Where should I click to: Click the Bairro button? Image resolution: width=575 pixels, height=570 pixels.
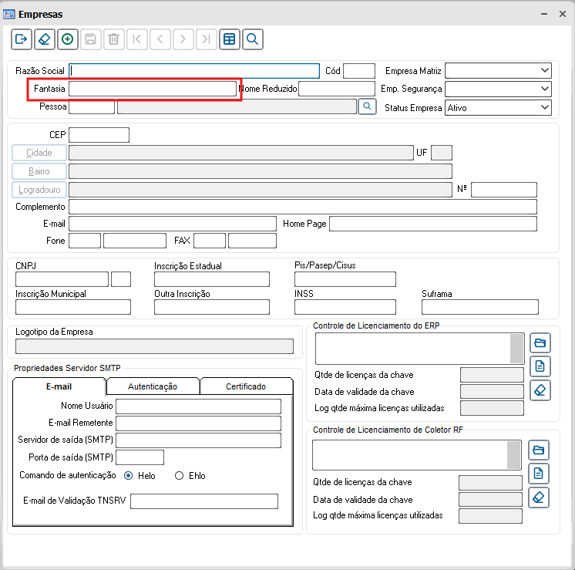click(39, 171)
